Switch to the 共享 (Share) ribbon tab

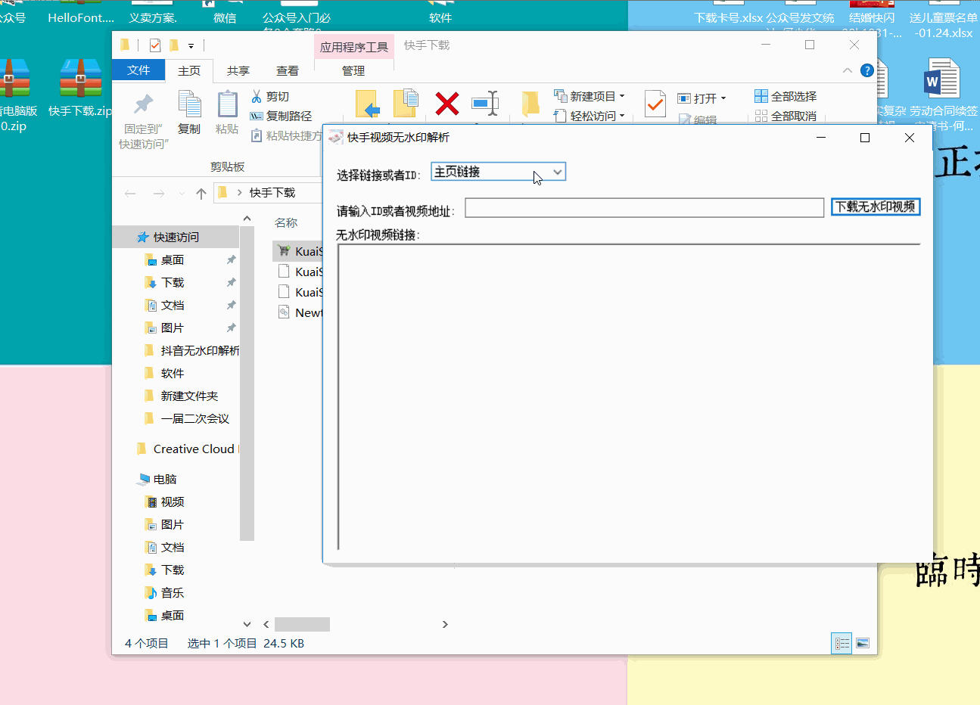point(238,70)
